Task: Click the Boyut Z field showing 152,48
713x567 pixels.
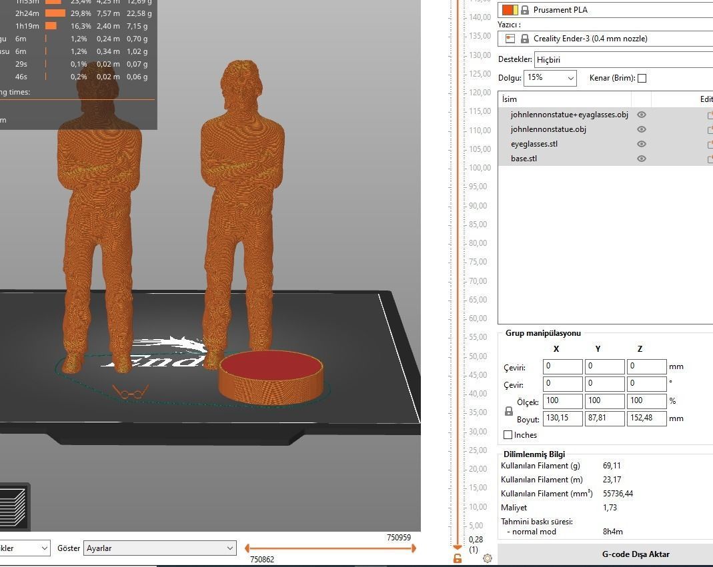Action: (x=646, y=418)
